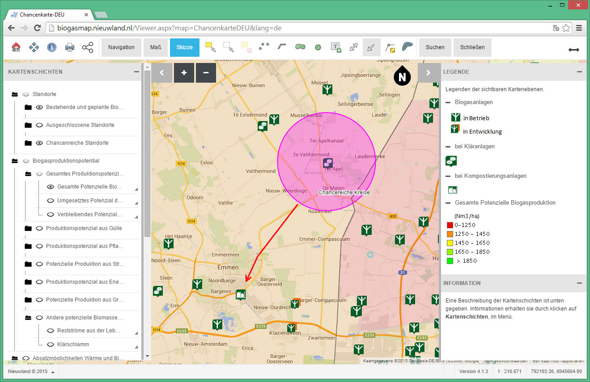This screenshot has width=590, height=382.
Task: Click the pan/move arrows icon
Action: (x=34, y=47)
